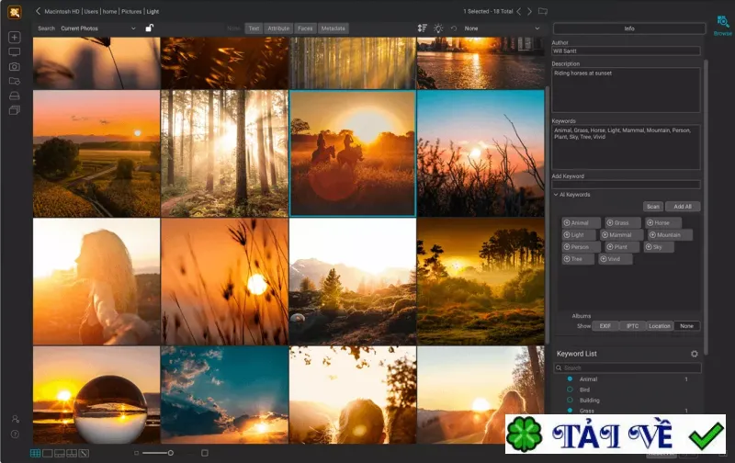Click the Add All keywords button
This screenshot has height=463, width=735.
pos(683,207)
